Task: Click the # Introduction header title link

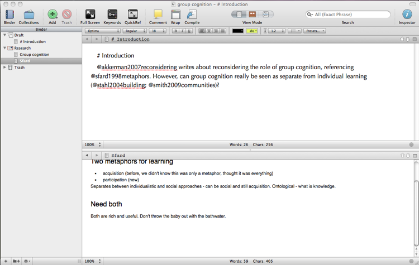Action: tap(130, 39)
